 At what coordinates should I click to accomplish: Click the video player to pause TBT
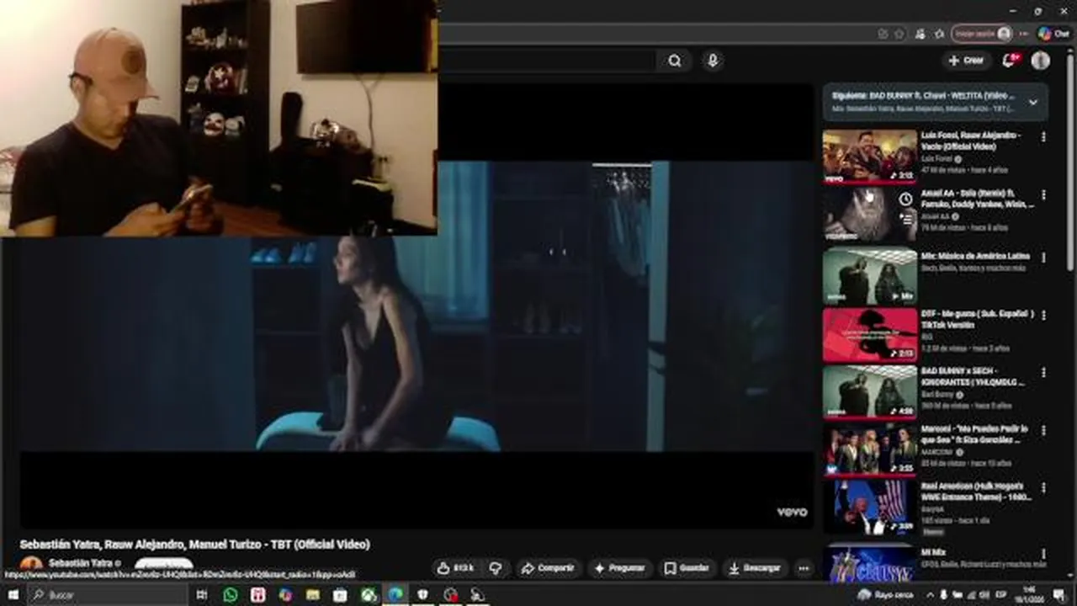point(417,306)
